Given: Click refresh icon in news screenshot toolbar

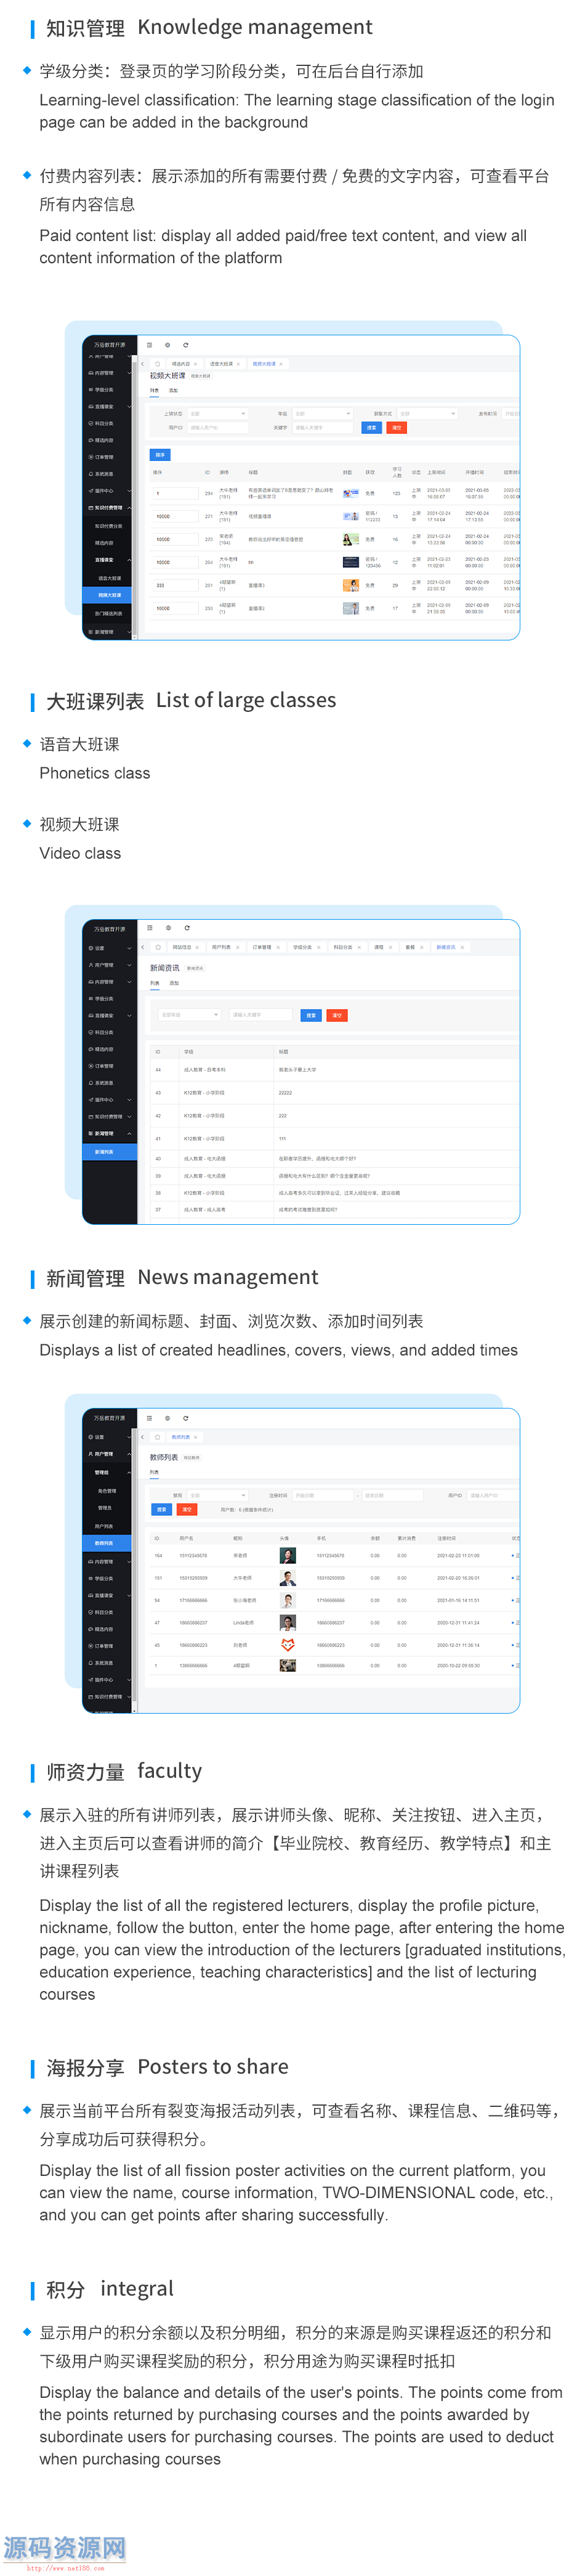Looking at the screenshot, I should coord(187,928).
